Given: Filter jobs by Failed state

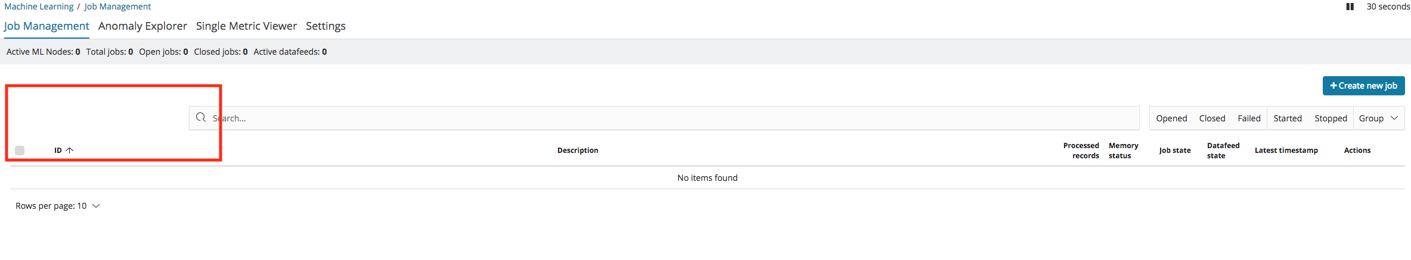Looking at the screenshot, I should 1249,118.
